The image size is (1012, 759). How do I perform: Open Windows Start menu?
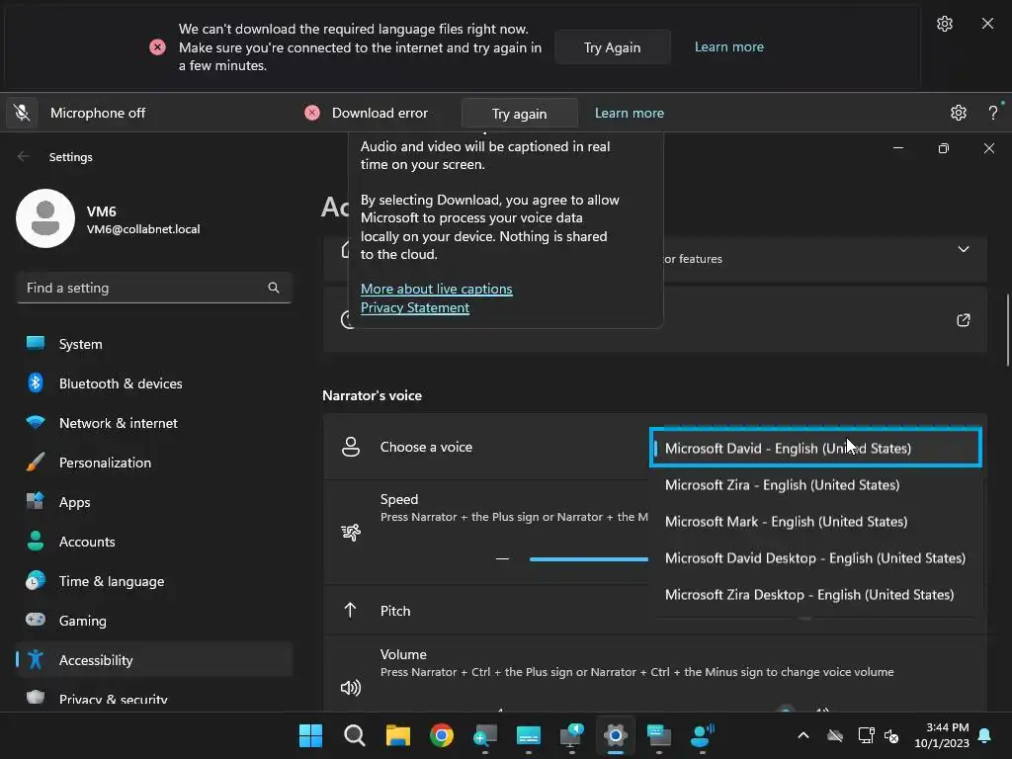(310, 735)
